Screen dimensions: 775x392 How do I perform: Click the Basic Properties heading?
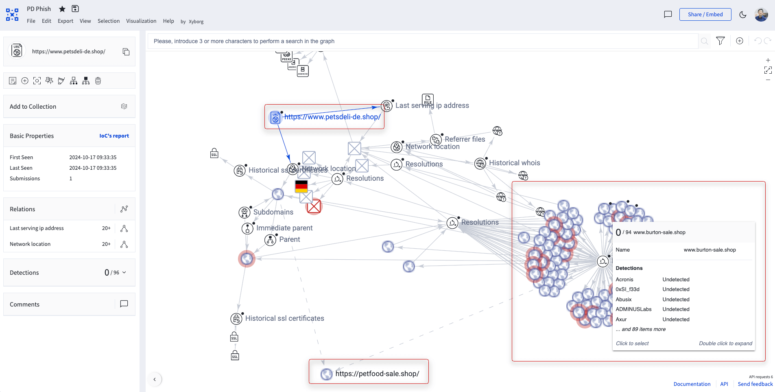tap(32, 136)
